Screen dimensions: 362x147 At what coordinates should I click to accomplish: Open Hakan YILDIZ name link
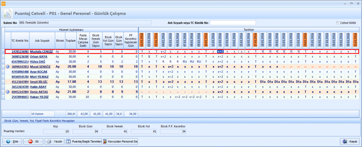pyautogui.click(x=40, y=96)
